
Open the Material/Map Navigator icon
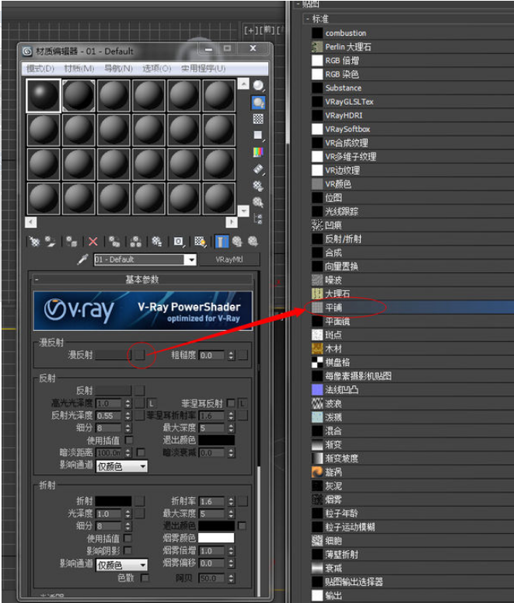pos(258,219)
